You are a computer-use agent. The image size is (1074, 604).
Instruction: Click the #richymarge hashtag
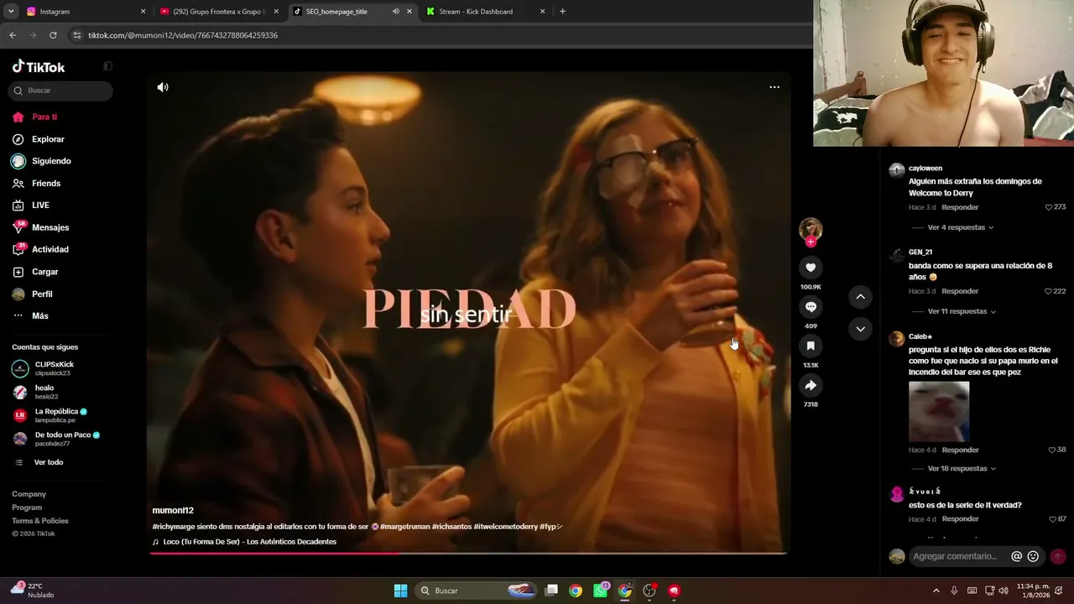[x=175, y=527]
